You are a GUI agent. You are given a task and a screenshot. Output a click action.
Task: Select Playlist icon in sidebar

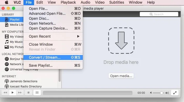pyautogui.click(x=7, y=19)
